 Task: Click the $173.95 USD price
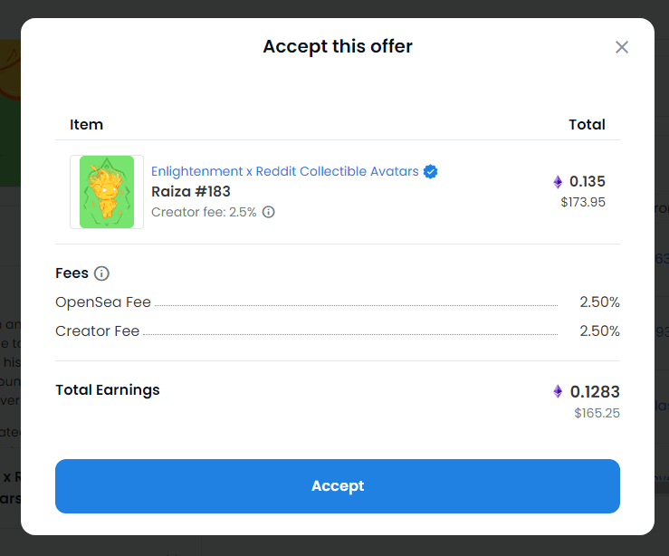(x=583, y=202)
